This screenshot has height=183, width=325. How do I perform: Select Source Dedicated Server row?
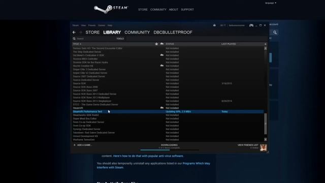click(x=168, y=80)
